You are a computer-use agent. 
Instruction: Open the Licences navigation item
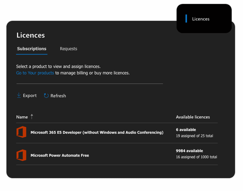(201, 19)
